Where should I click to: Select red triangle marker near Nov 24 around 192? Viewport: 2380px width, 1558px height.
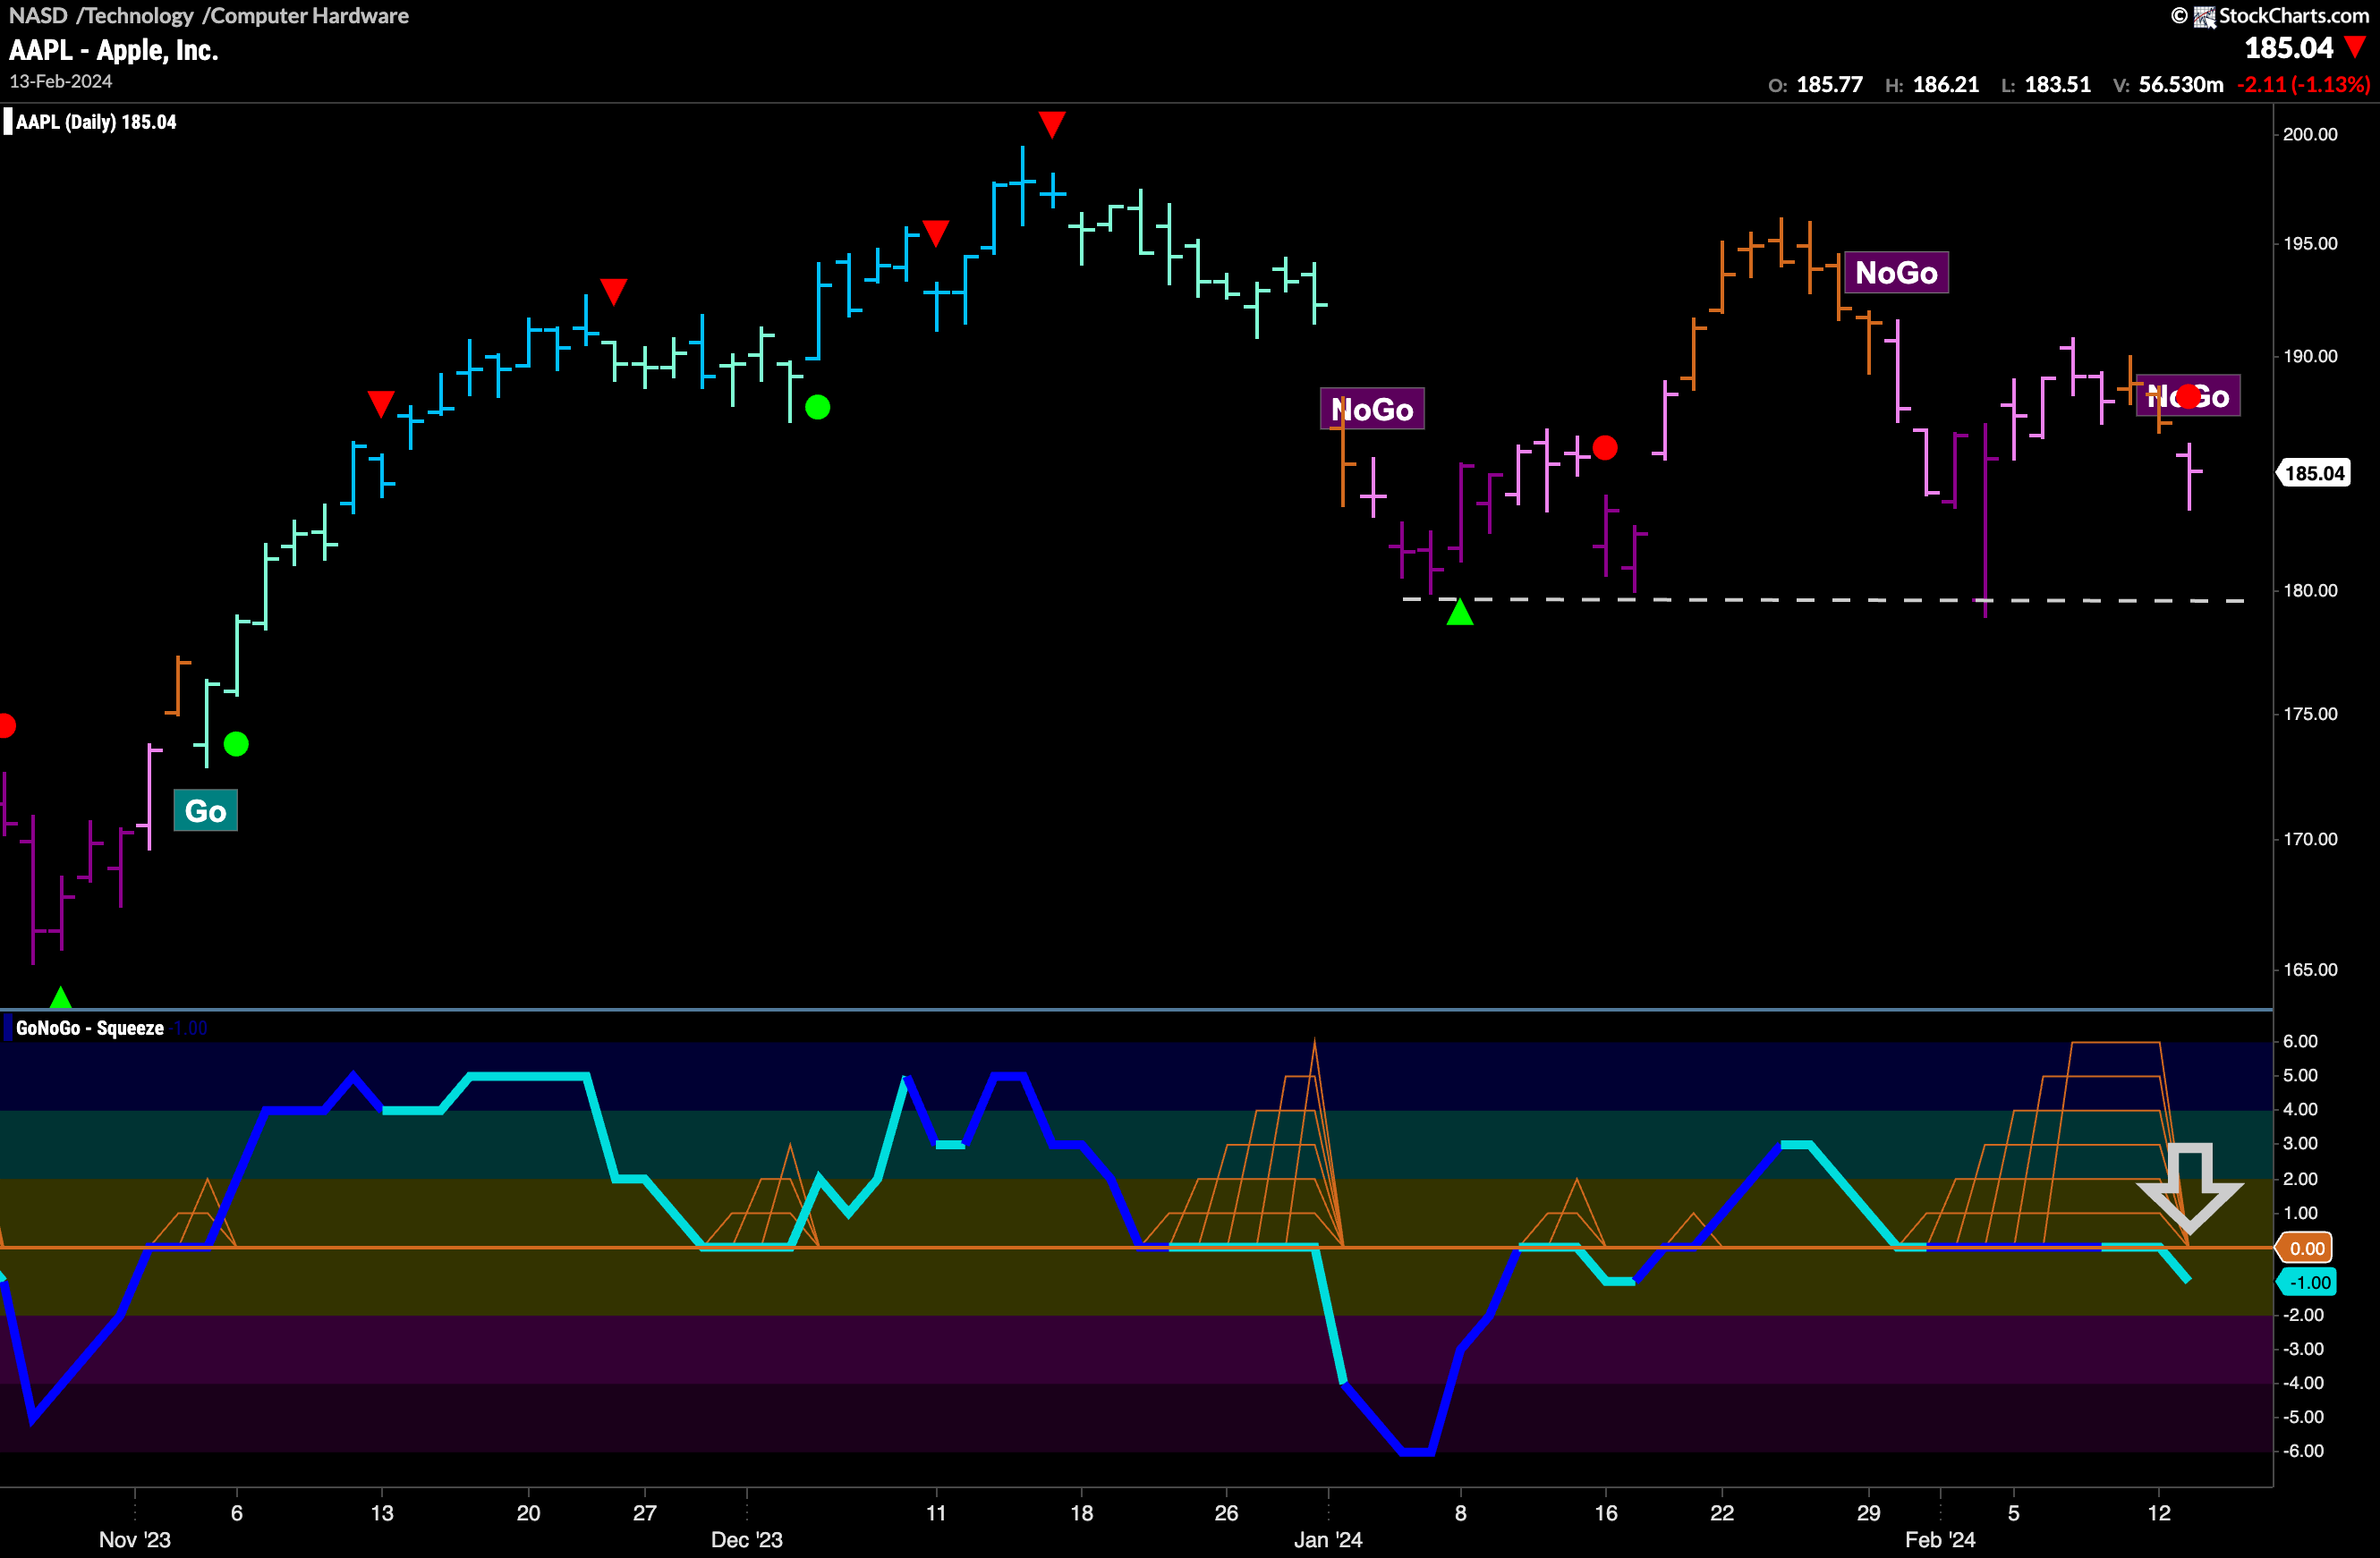(613, 291)
